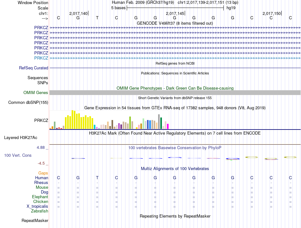301x228 pixels.
Task: Open the 100 Vert. Cons label
Action: tap(18, 155)
